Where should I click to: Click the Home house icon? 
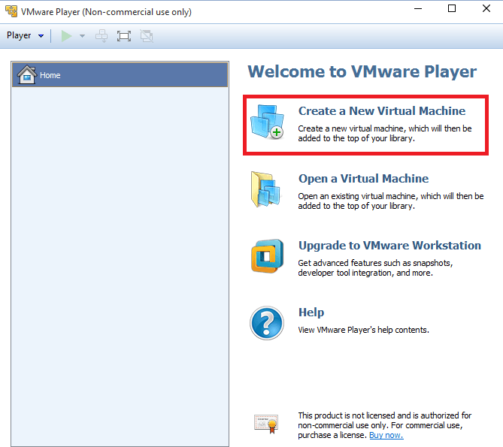click(x=27, y=74)
